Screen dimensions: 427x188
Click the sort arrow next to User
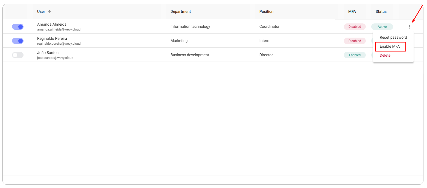49,12
